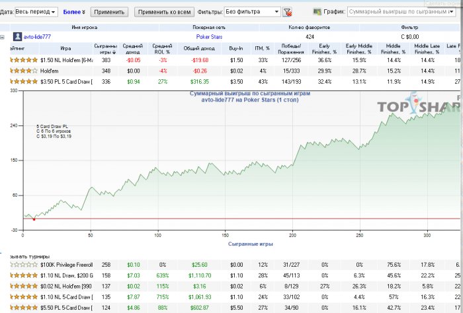Click the clear filter funnel icon

tap(287, 12)
